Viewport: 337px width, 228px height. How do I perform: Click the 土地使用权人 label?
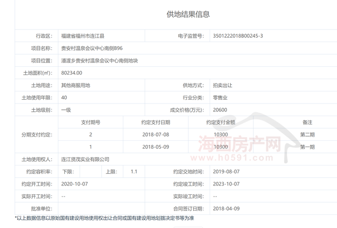click(x=37, y=159)
